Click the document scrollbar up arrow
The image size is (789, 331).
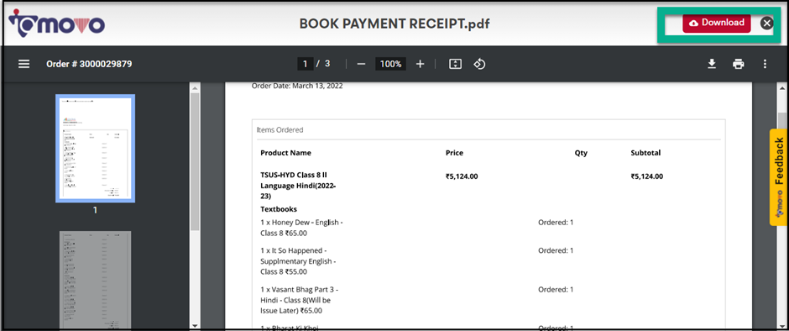pos(782,88)
